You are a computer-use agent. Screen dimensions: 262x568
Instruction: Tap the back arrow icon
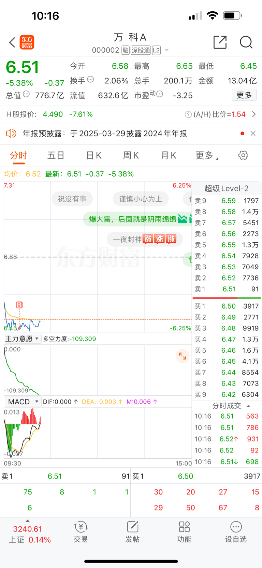12,42
